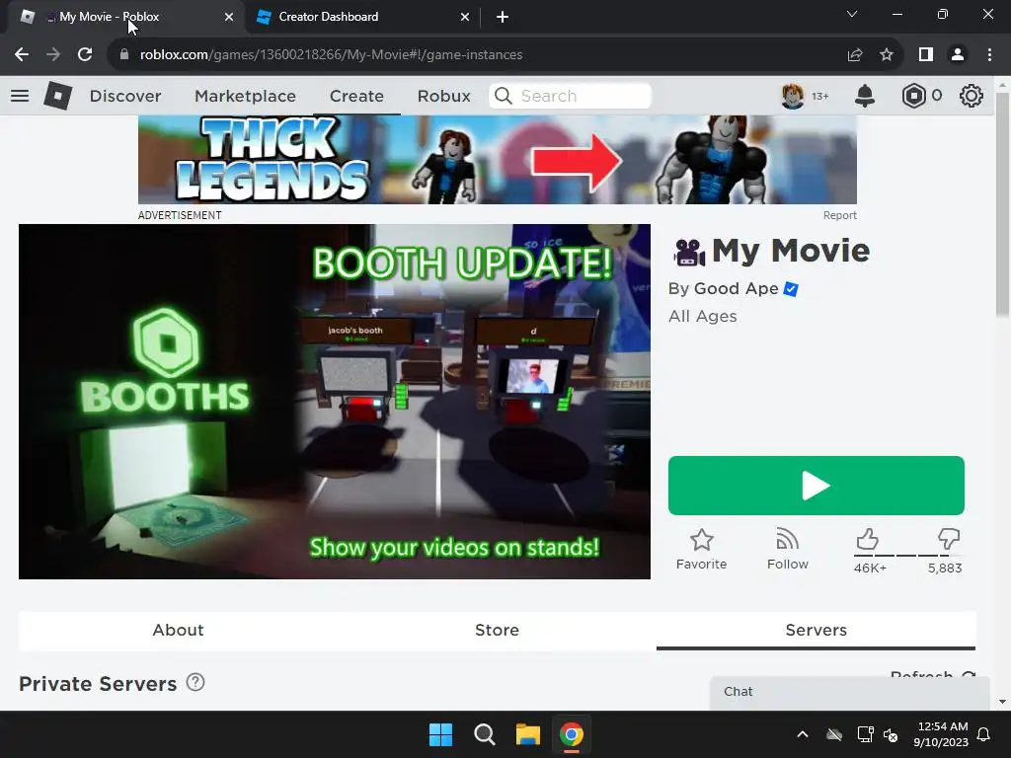Click the Roblox logo icon
This screenshot has height=758, width=1011.
[x=58, y=96]
